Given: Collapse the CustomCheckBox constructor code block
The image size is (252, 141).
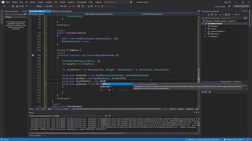Looking at the screenshot, I should pyautogui.click(x=46, y=33).
